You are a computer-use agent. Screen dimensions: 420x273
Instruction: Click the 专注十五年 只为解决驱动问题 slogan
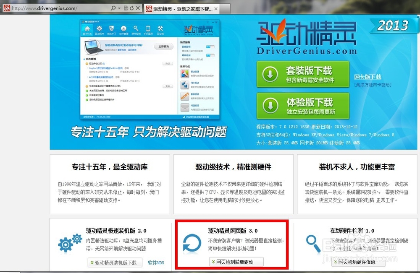point(149,132)
